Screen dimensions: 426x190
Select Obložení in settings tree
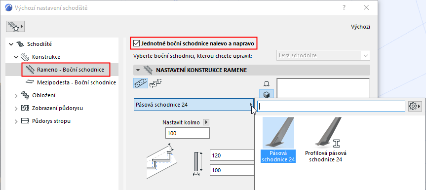44,95
